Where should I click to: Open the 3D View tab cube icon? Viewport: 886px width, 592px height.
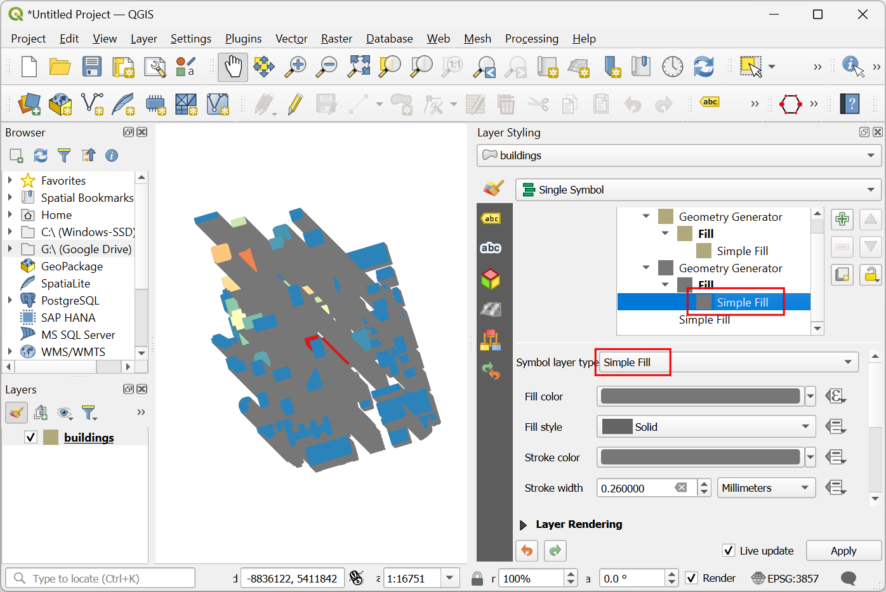[491, 279]
